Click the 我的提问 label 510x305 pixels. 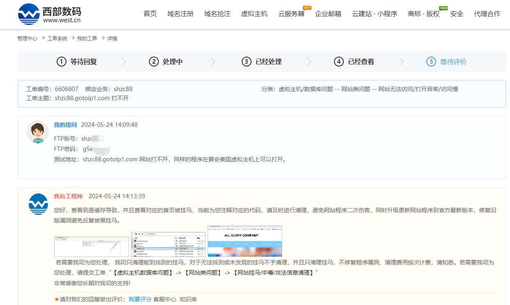pos(65,125)
